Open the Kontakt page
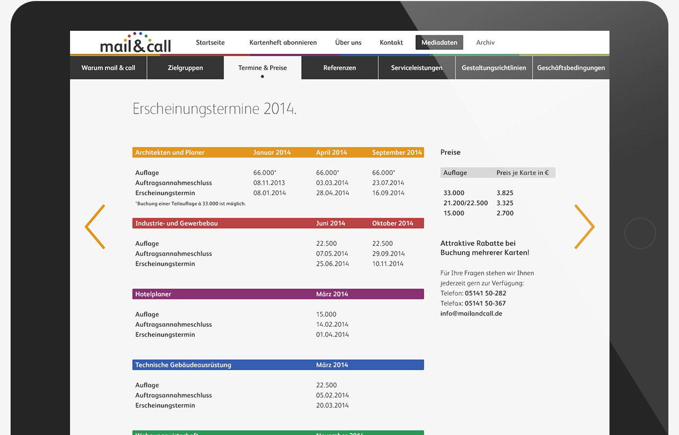Image resolution: width=679 pixels, height=435 pixels. 391,42
